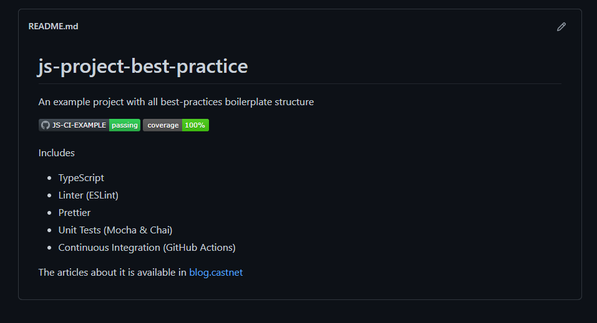The height and width of the screenshot is (323, 597).
Task: Select the TypeScript list item
Action: pos(81,177)
